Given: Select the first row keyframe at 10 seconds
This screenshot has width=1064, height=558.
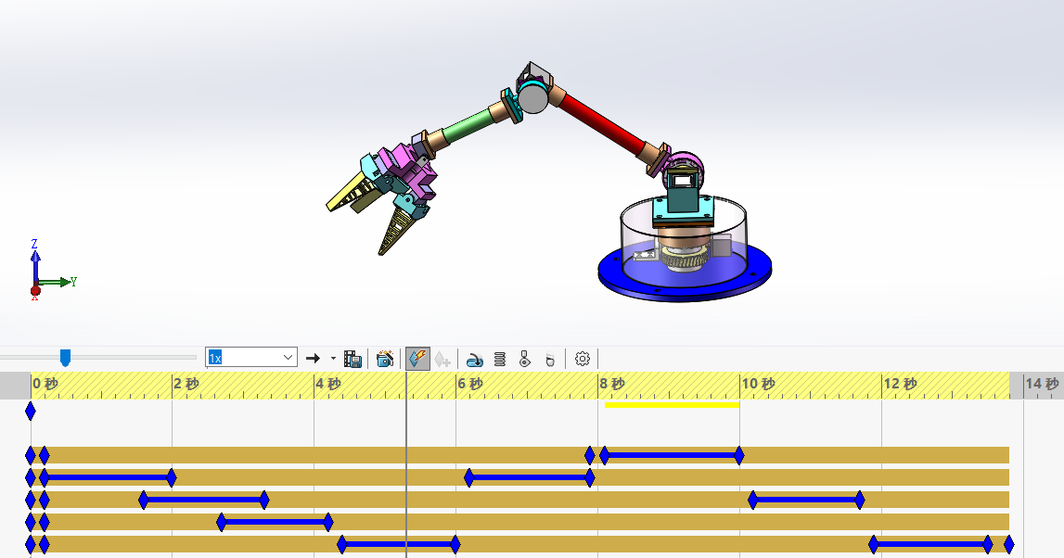Looking at the screenshot, I should [x=739, y=456].
